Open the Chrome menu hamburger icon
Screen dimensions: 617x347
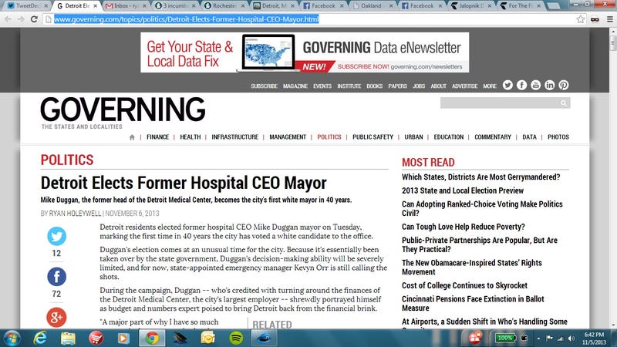609,19
